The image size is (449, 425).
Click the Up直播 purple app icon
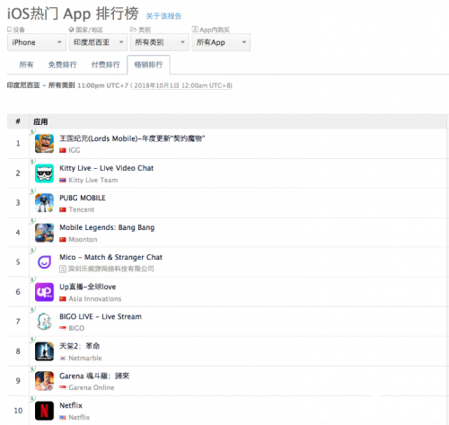pos(44,292)
